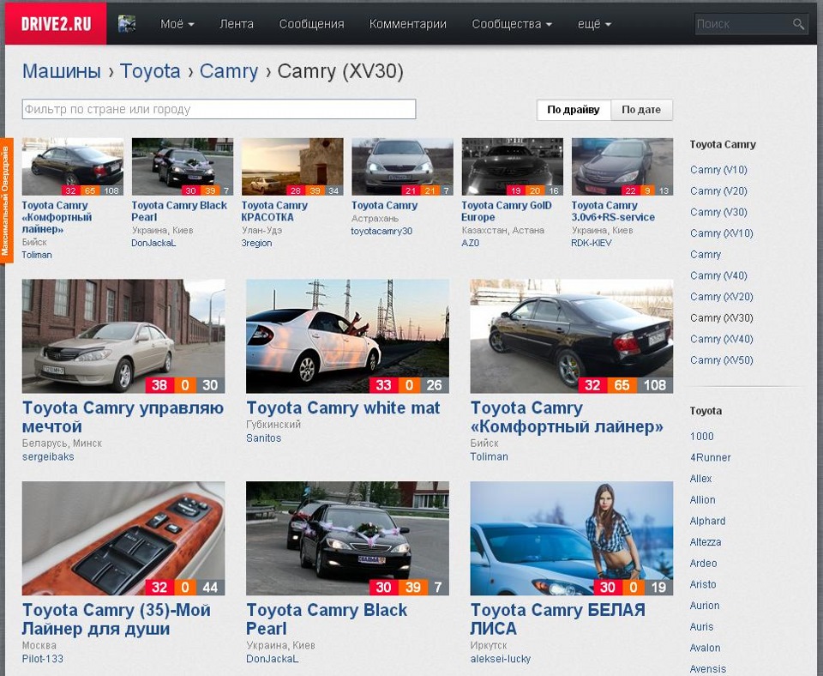This screenshot has width=823, height=676.
Task: Open small thumbnail of Toyota Camry Black Pearl
Action: pos(182,166)
